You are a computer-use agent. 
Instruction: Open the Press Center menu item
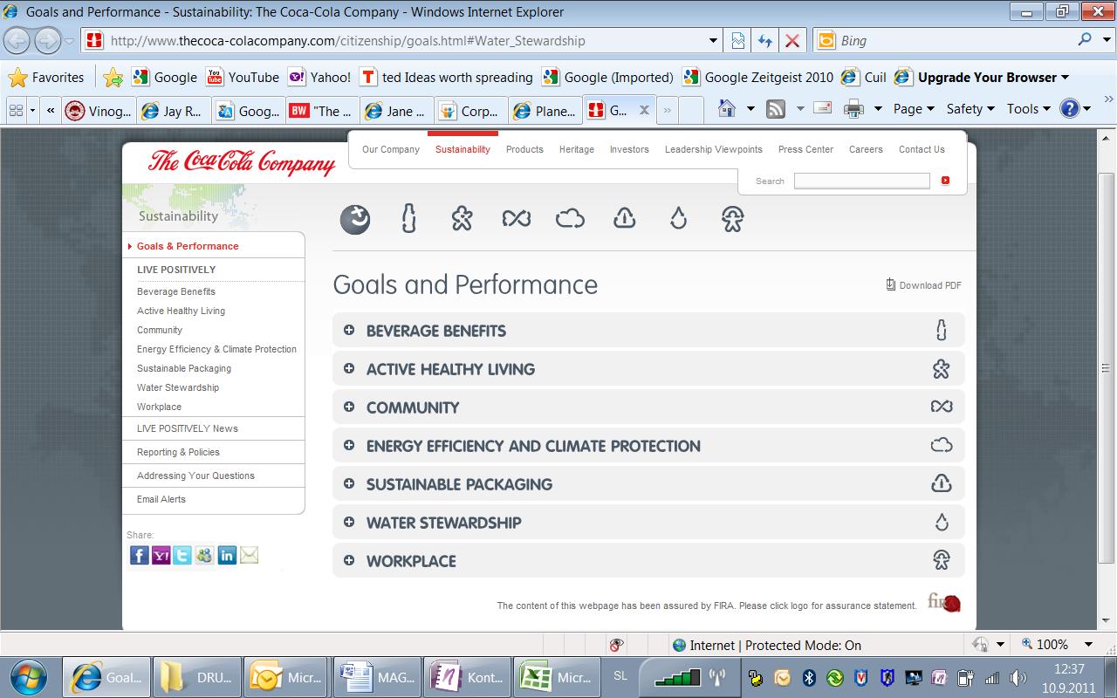pyautogui.click(x=805, y=149)
